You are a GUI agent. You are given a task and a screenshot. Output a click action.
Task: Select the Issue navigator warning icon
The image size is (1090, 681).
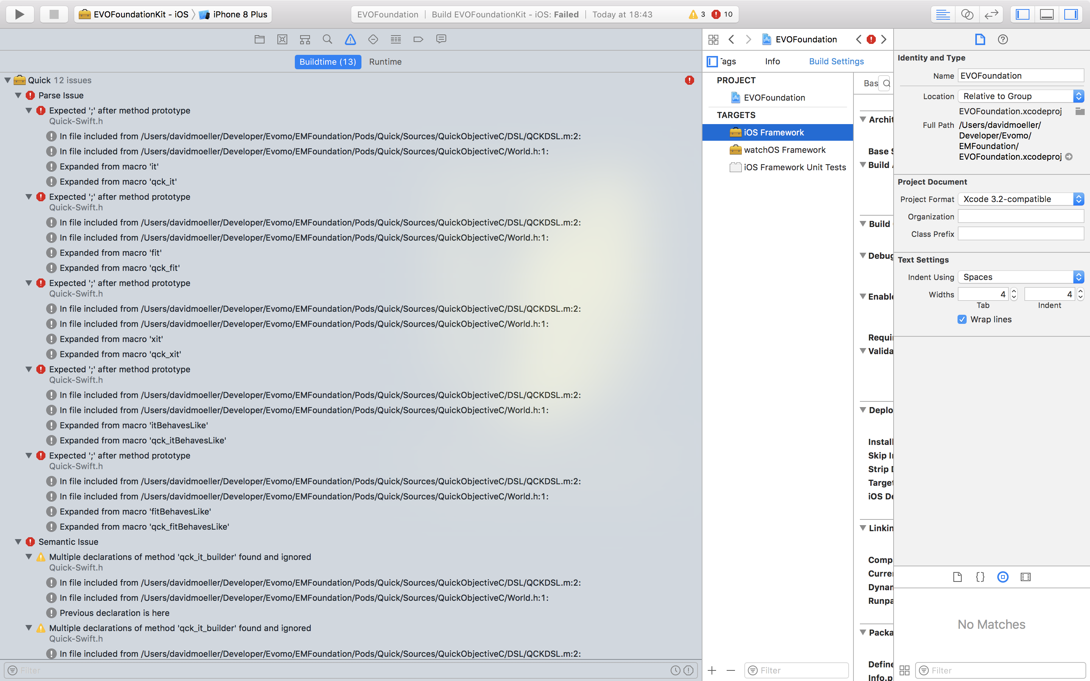tap(350, 39)
